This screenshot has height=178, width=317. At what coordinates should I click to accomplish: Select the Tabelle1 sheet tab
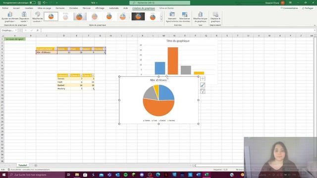pos(23,165)
